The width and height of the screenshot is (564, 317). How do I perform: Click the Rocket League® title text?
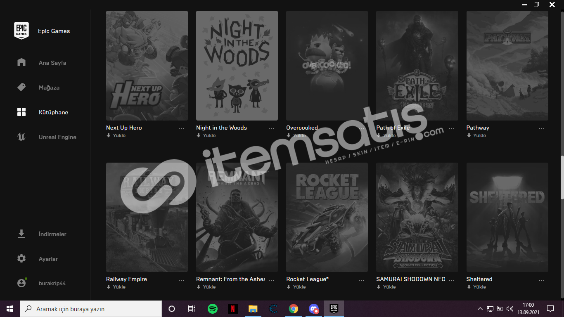(307, 279)
